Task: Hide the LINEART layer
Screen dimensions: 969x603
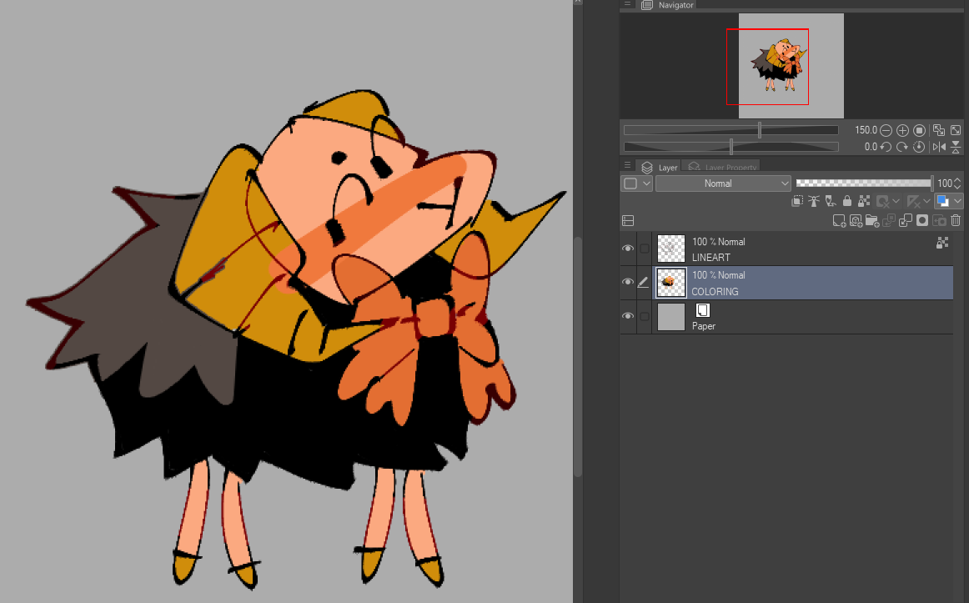Action: [x=628, y=249]
